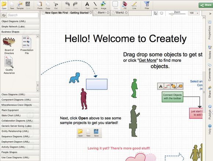Click the Copy toolbar icon

click(48, 5)
